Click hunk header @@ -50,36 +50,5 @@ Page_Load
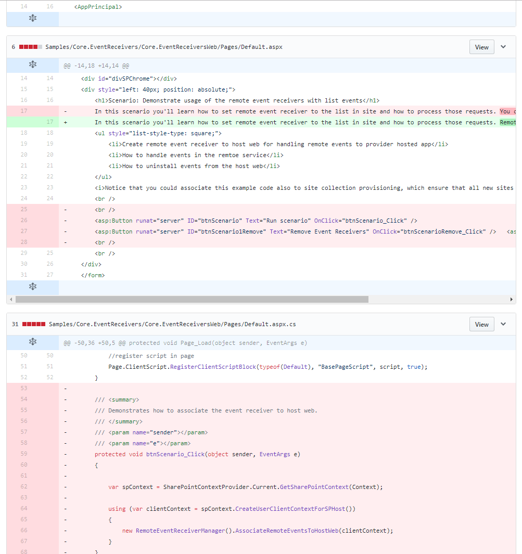 click(185, 343)
